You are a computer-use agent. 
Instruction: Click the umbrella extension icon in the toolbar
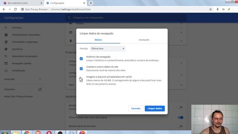point(223,9)
